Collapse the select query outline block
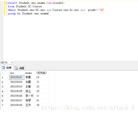The height and width of the screenshot is (114, 138). [7, 3]
